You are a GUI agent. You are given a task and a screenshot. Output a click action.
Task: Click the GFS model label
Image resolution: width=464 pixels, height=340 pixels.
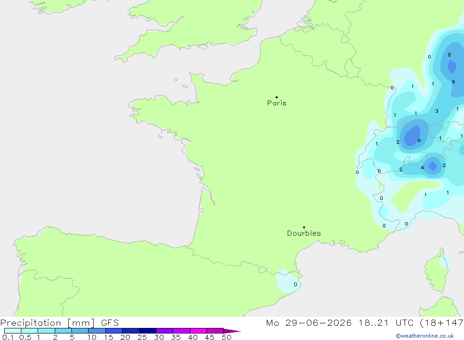[x=110, y=322]
